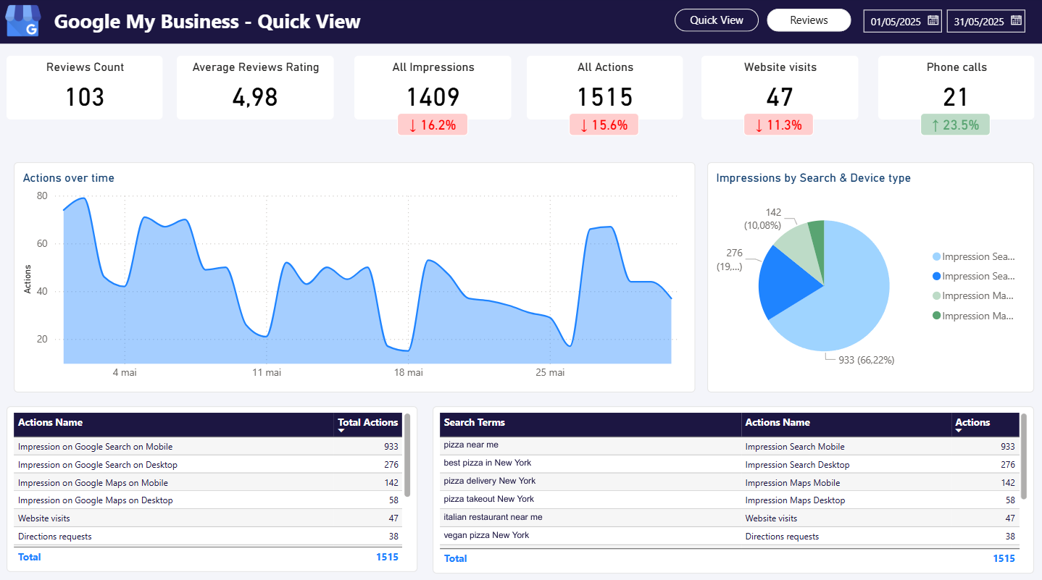The width and height of the screenshot is (1042, 580).
Task: Click the left table Total value 1515
Action: coord(387,557)
